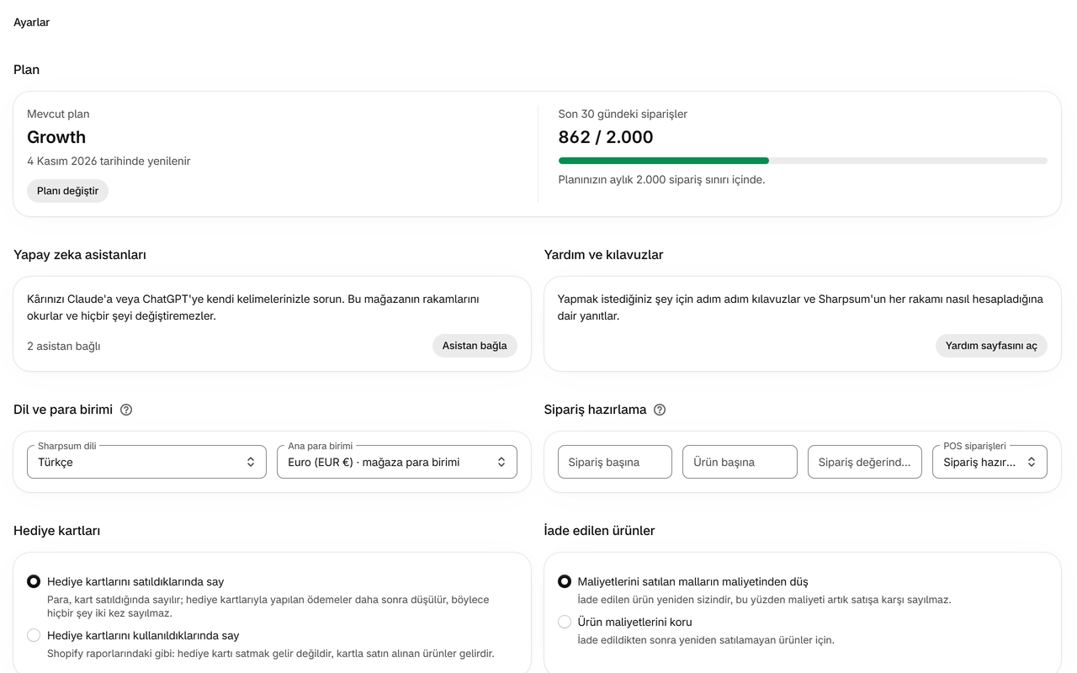
Task: Focus the Ürün başına input field
Action: [x=740, y=462]
